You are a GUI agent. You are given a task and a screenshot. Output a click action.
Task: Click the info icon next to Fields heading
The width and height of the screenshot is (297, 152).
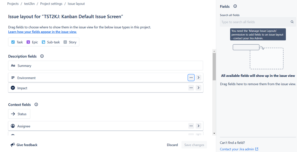[x=235, y=6]
